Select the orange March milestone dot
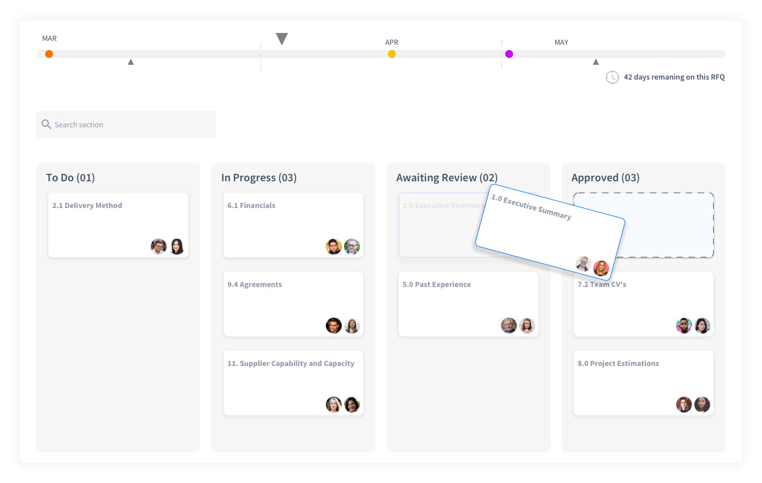Screen dimensions: 762x483 coord(49,54)
